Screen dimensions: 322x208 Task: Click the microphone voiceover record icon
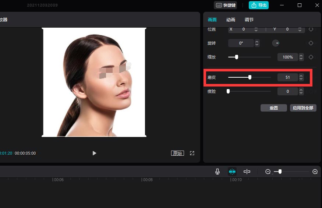click(x=217, y=172)
